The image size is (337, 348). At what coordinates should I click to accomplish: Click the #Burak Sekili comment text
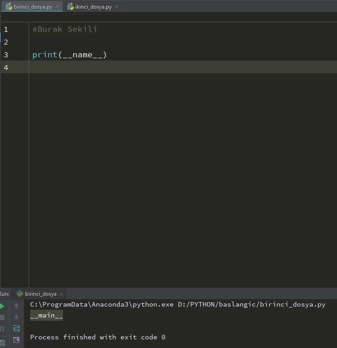[65, 29]
